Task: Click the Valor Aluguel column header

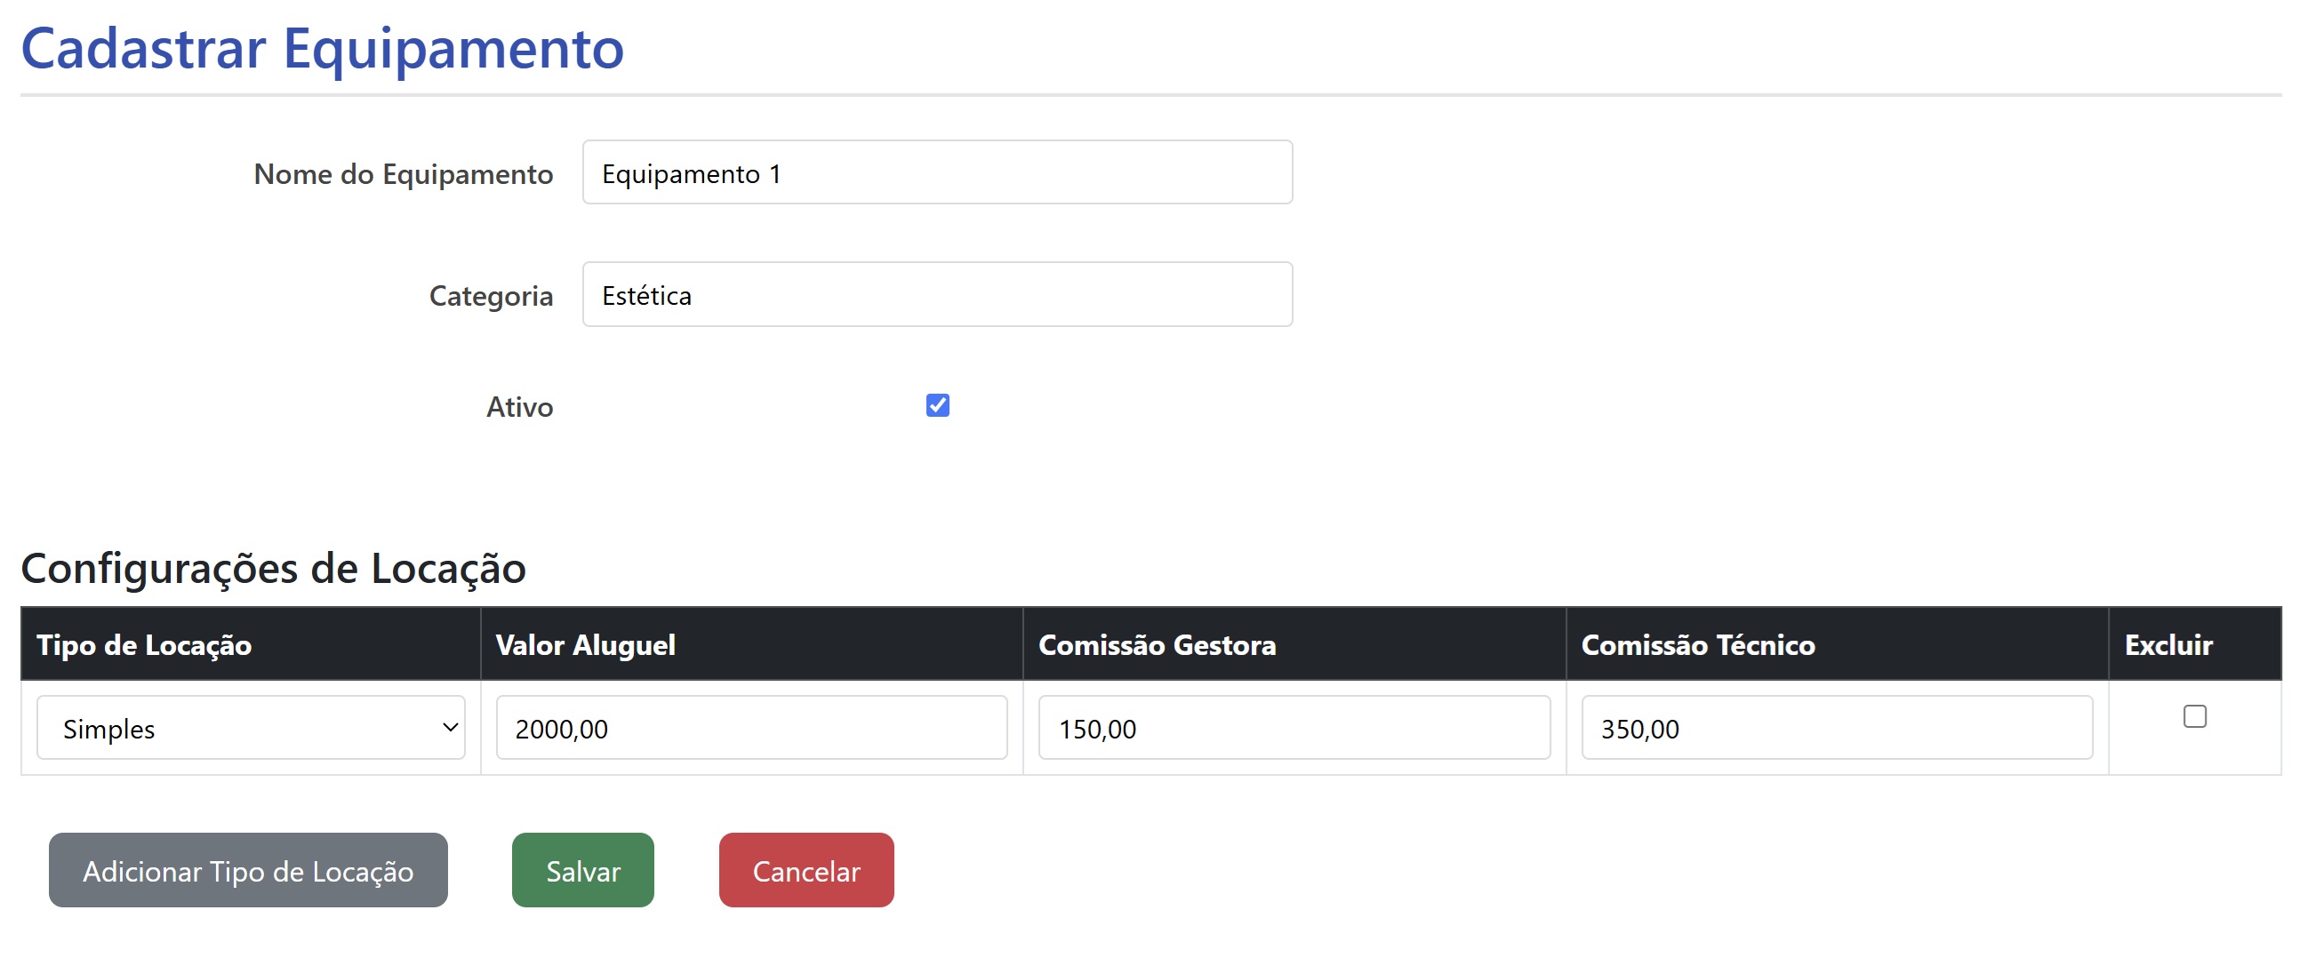Action: pos(586,645)
